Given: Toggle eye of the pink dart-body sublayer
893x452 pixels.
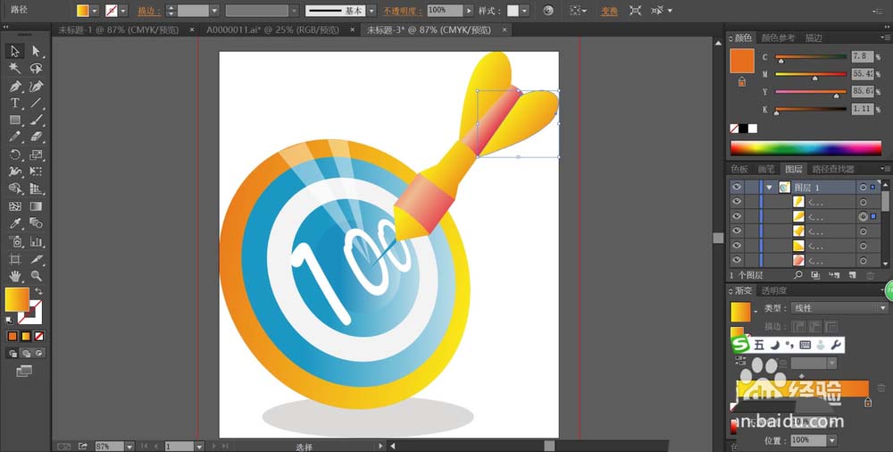Looking at the screenshot, I should click(737, 260).
